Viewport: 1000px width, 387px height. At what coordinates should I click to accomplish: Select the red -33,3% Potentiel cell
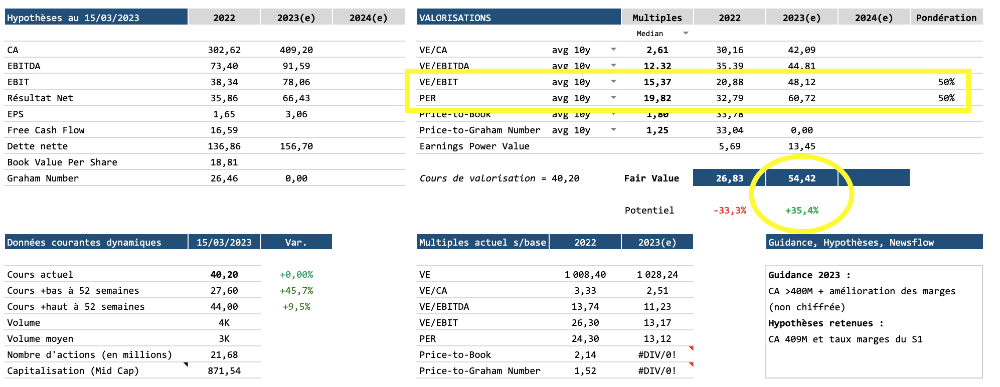(x=729, y=210)
